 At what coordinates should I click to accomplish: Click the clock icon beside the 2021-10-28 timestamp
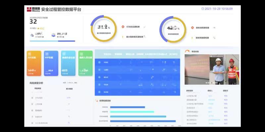pyautogui.click(x=203, y=9)
